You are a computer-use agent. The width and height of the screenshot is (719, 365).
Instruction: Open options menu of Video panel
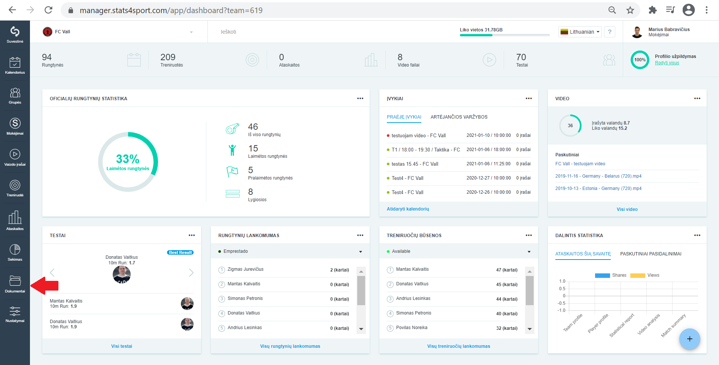(697, 98)
